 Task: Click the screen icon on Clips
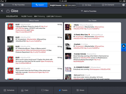coord(43,90)
